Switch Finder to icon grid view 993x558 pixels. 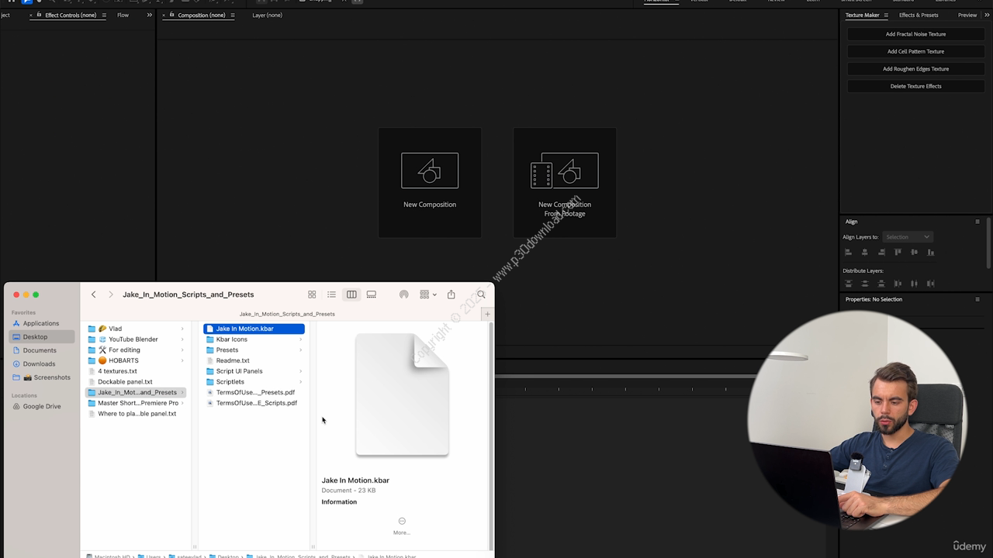pos(312,294)
